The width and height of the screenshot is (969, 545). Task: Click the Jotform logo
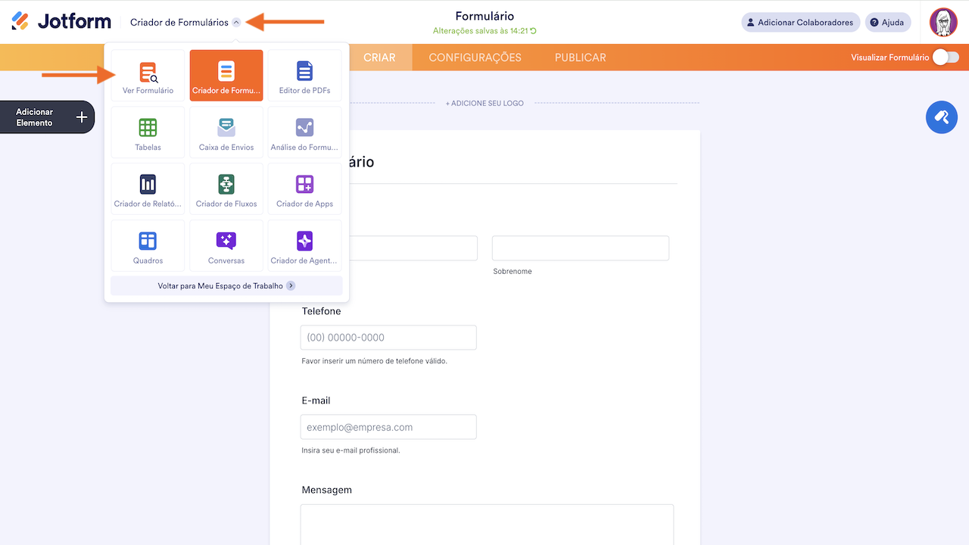point(61,22)
